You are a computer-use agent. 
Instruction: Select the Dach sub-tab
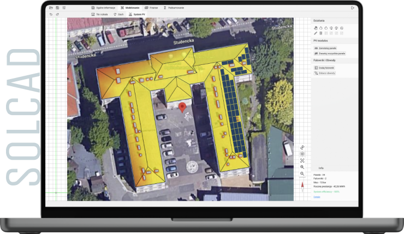click(x=118, y=14)
